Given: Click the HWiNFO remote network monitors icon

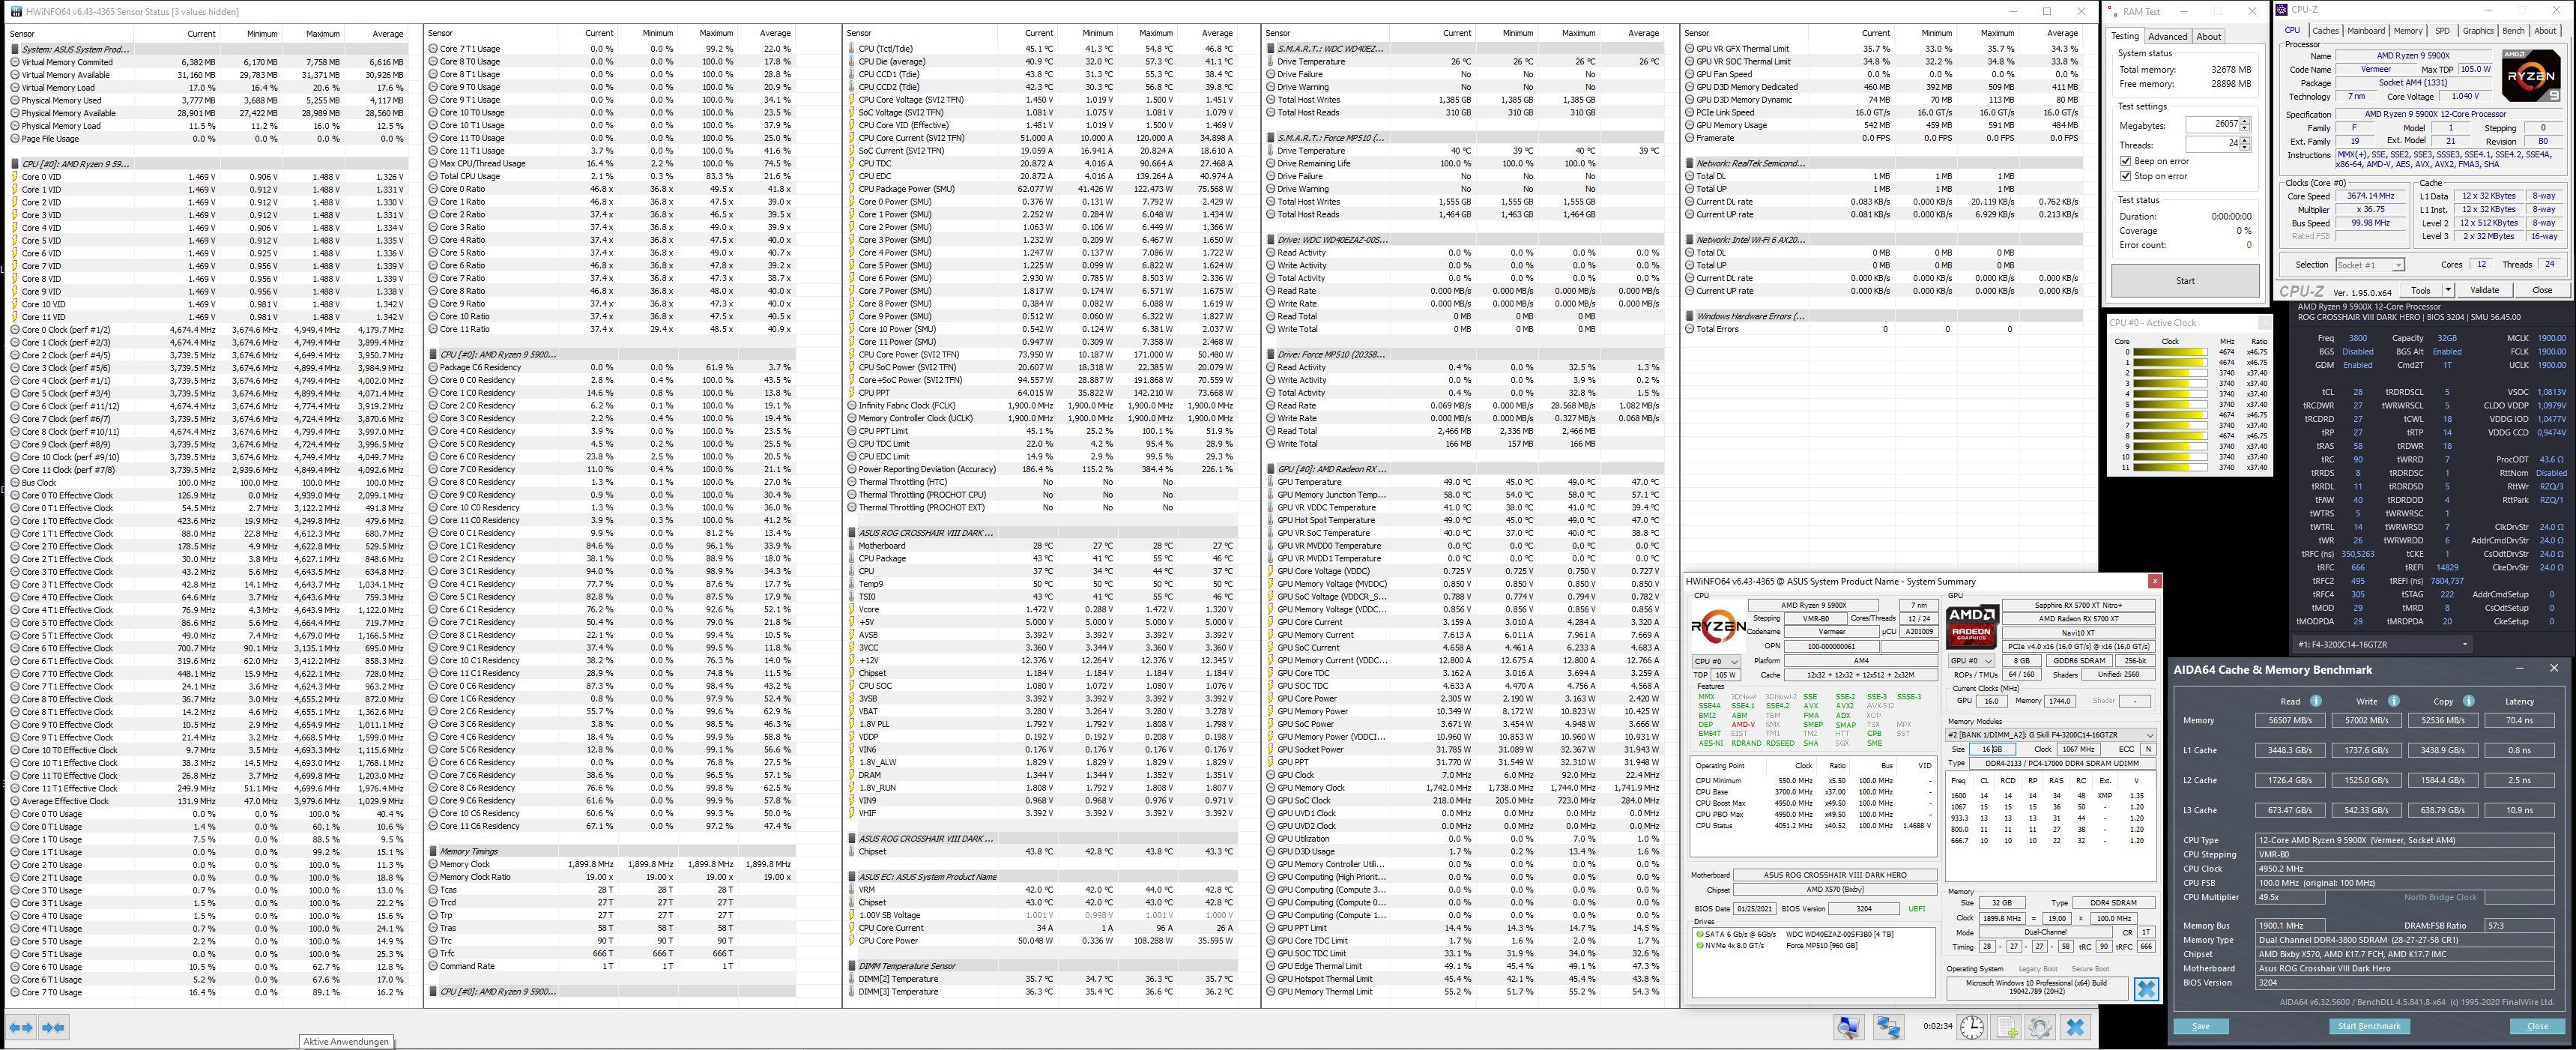Looking at the screenshot, I should point(1888,1027).
